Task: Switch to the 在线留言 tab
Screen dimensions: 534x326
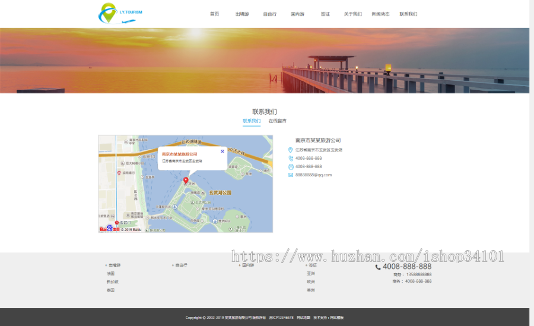Action: [278, 121]
